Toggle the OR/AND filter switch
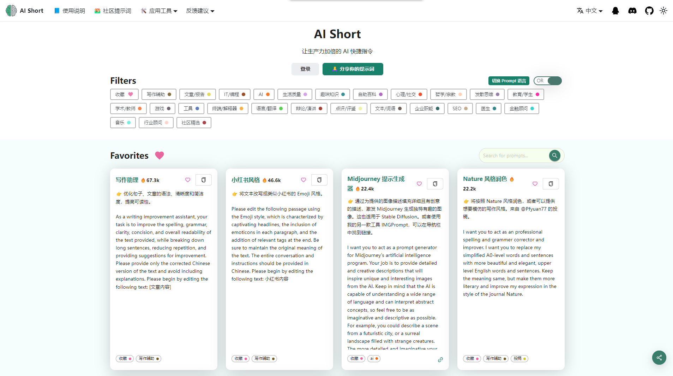 [x=548, y=81]
